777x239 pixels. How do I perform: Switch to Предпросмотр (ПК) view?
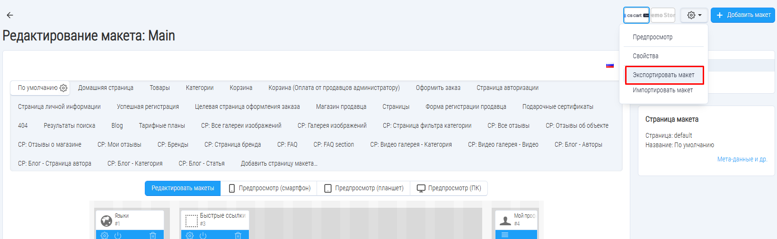point(449,188)
